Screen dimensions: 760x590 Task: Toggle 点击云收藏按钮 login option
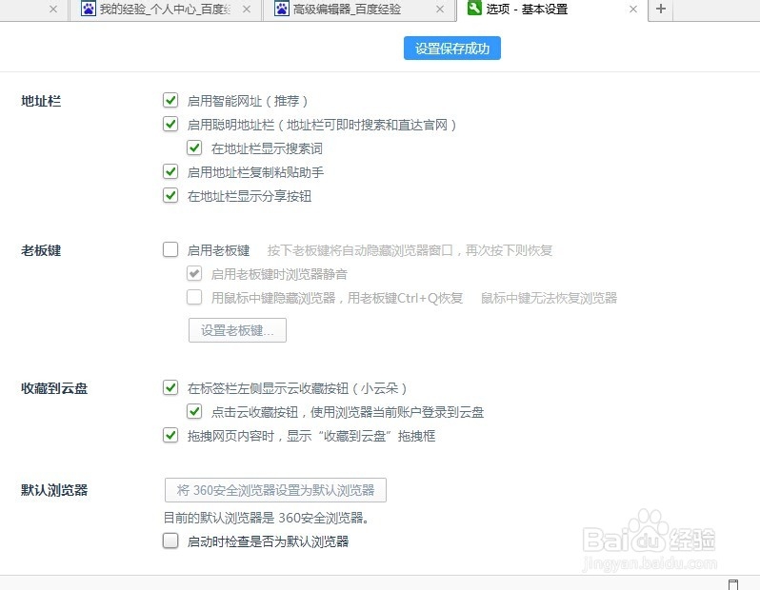point(194,411)
